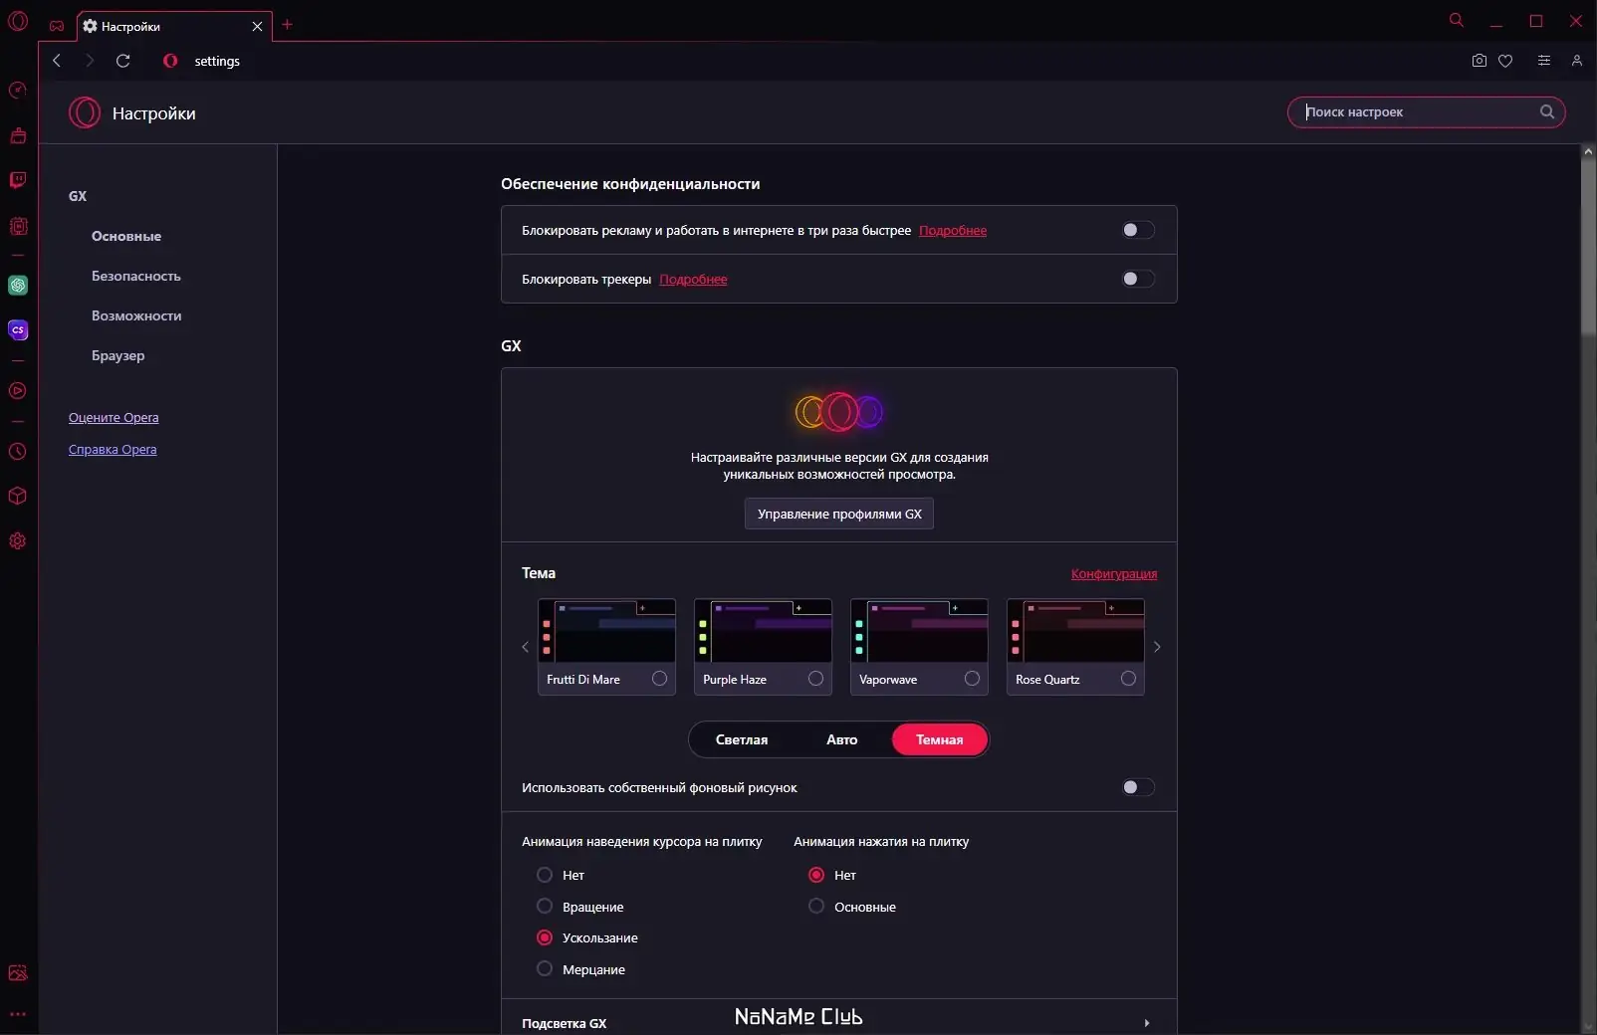Select Нет for click animation
The width and height of the screenshot is (1597, 1035).
816,875
